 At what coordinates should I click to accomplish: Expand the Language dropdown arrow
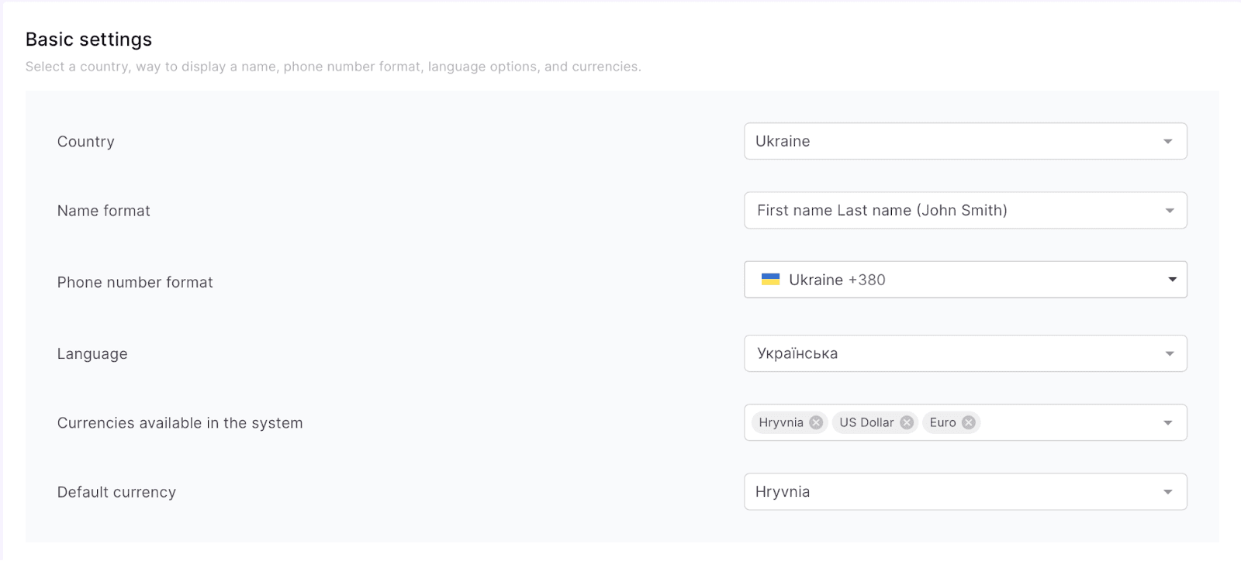click(x=1169, y=354)
